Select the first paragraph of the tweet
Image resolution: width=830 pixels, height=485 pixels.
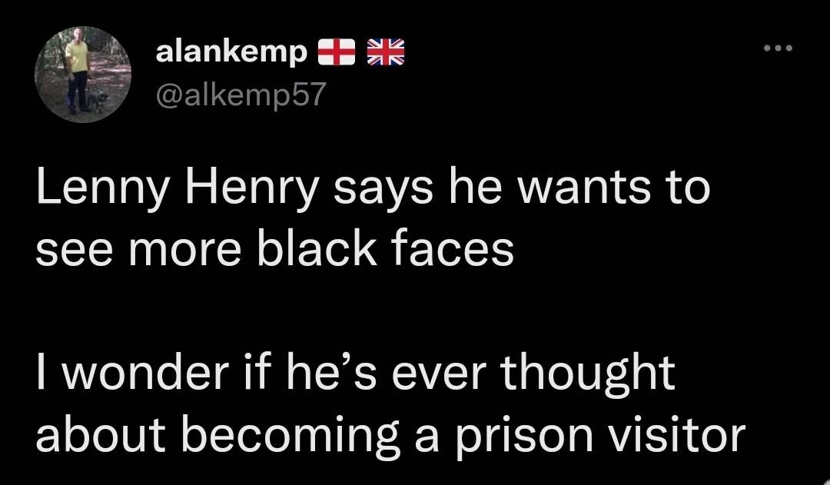373,218
